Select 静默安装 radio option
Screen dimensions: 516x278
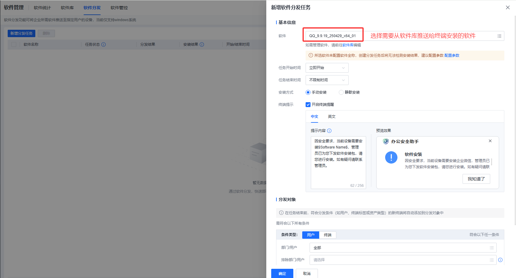pos(341,92)
